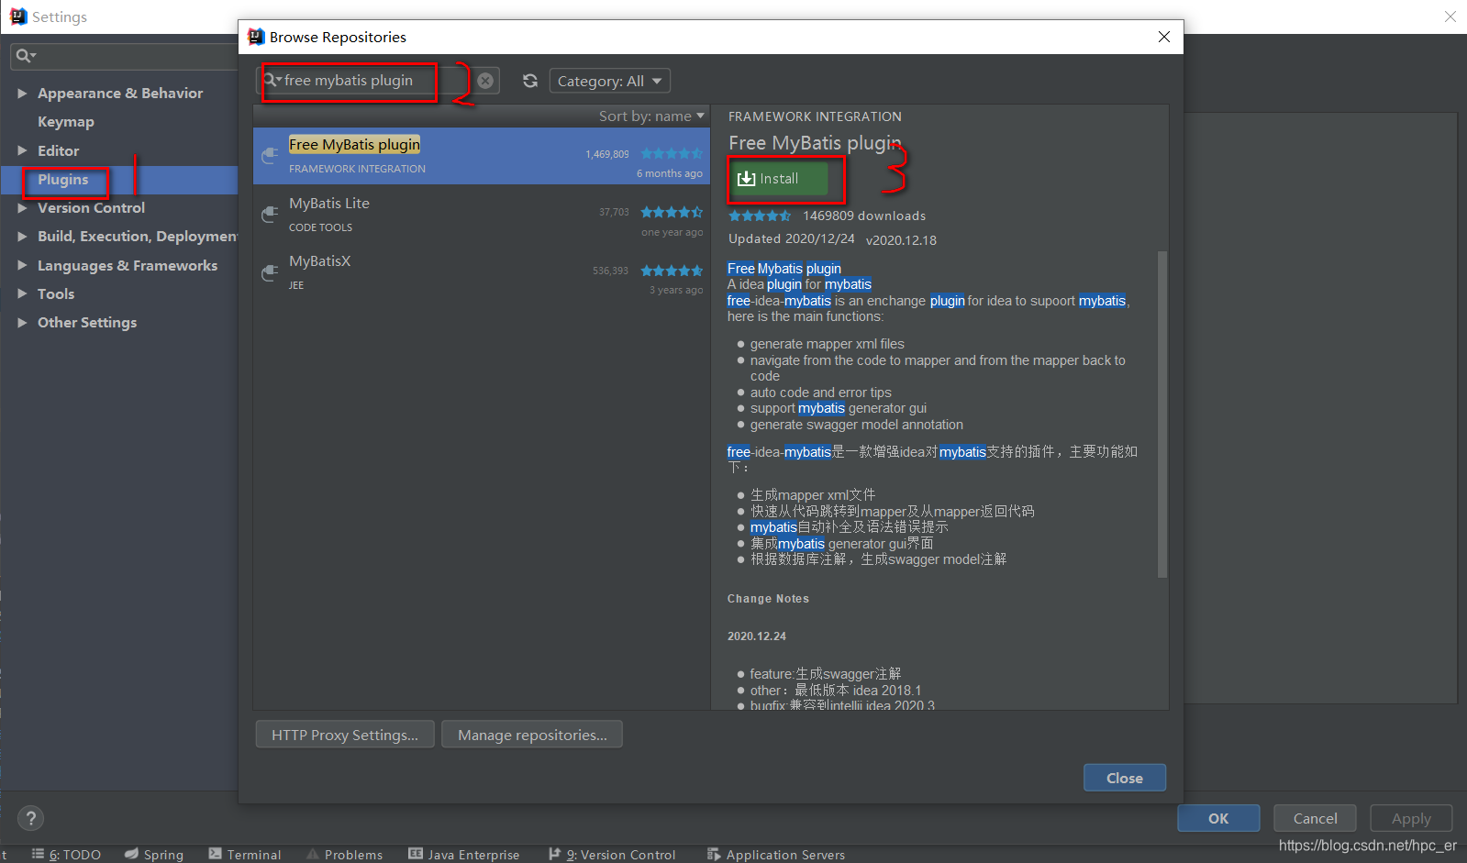Install the Free MyBatis plugin
Screen dimensions: 1467x863
[778, 179]
